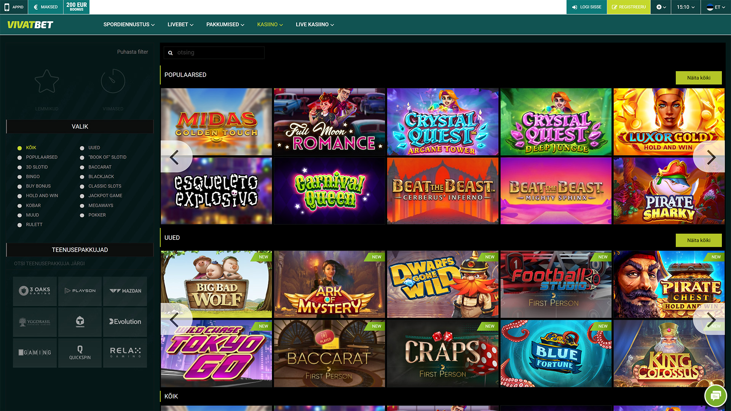
Task: Select the Rulett category filter
Action: (x=30, y=225)
